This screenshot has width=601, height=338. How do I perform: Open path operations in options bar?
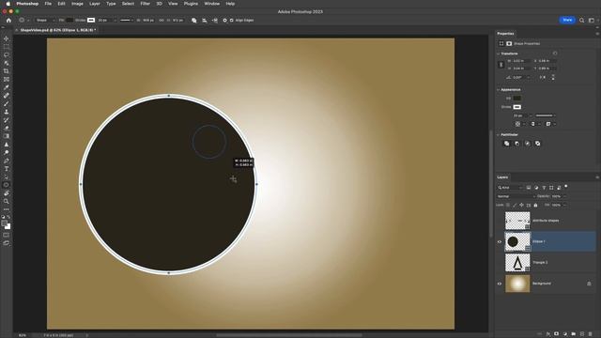194,21
